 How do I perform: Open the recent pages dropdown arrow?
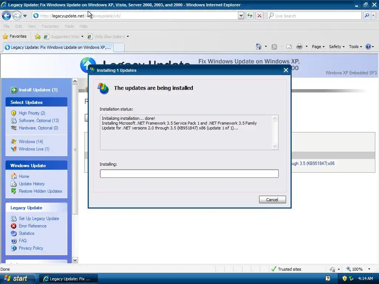pyautogui.click(x=25, y=16)
